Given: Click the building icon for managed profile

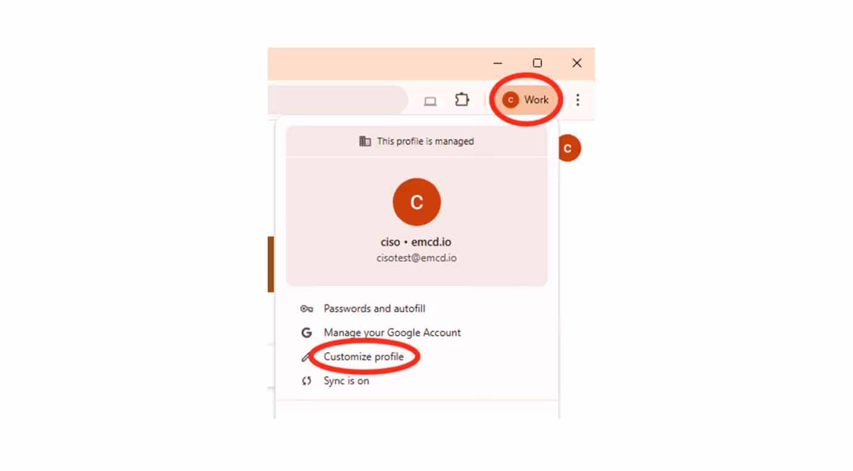Looking at the screenshot, I should 365,141.
